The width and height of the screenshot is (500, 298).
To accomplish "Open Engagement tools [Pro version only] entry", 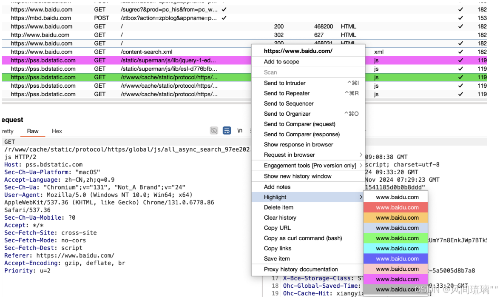I will point(308,166).
